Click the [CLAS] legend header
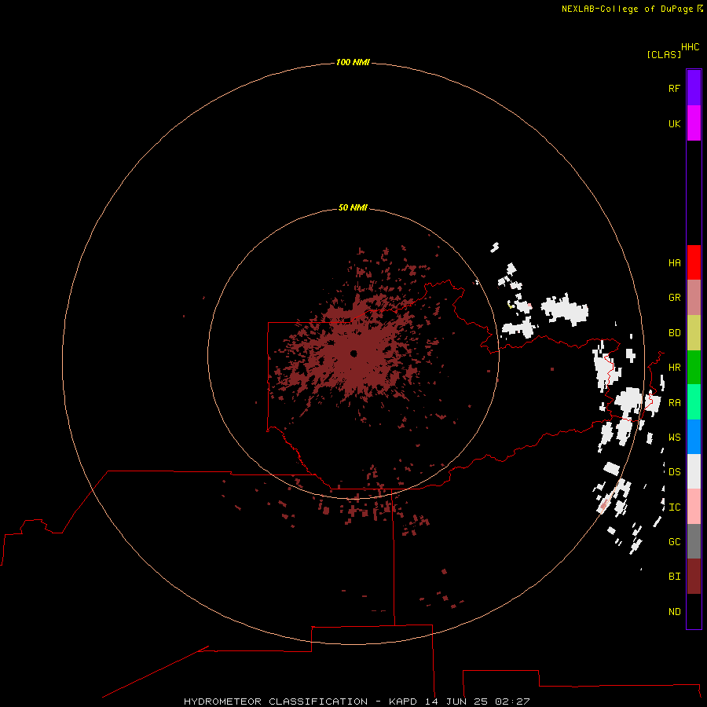This screenshot has width=707, height=707. click(664, 54)
